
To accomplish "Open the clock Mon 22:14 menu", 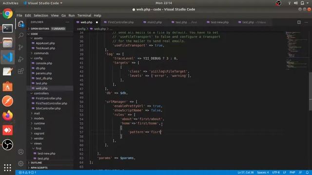I will tap(164, 3).
